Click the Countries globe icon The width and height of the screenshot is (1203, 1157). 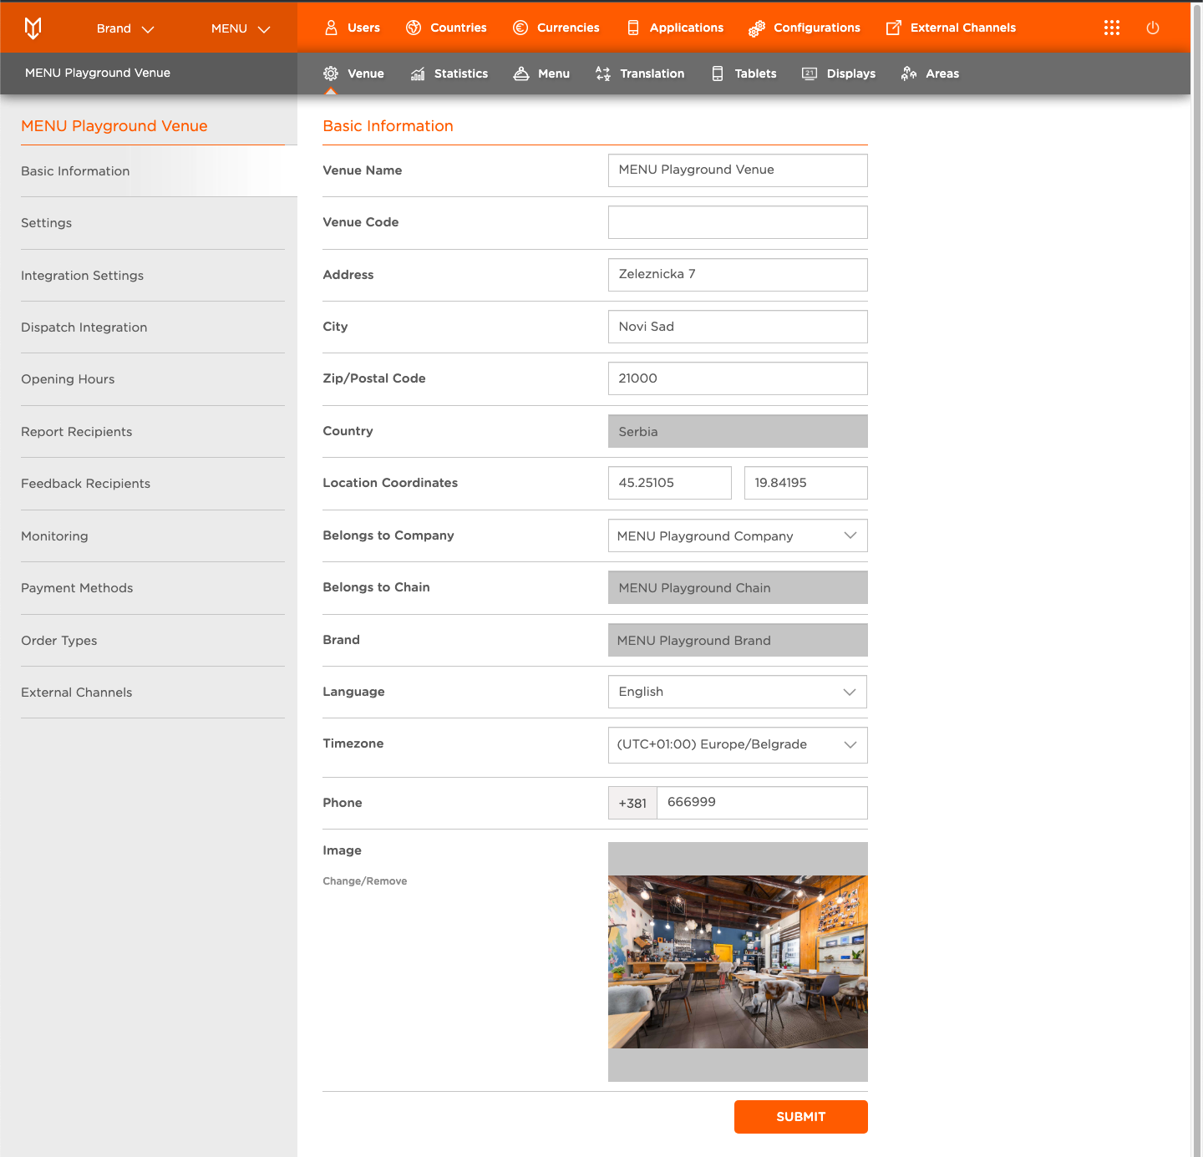(414, 28)
